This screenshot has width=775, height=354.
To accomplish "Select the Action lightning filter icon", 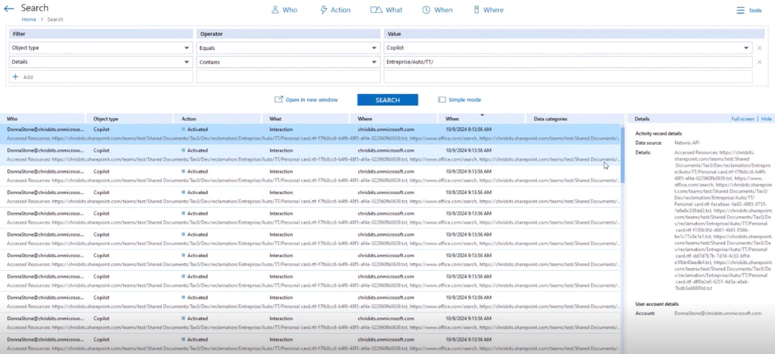I will (x=323, y=10).
